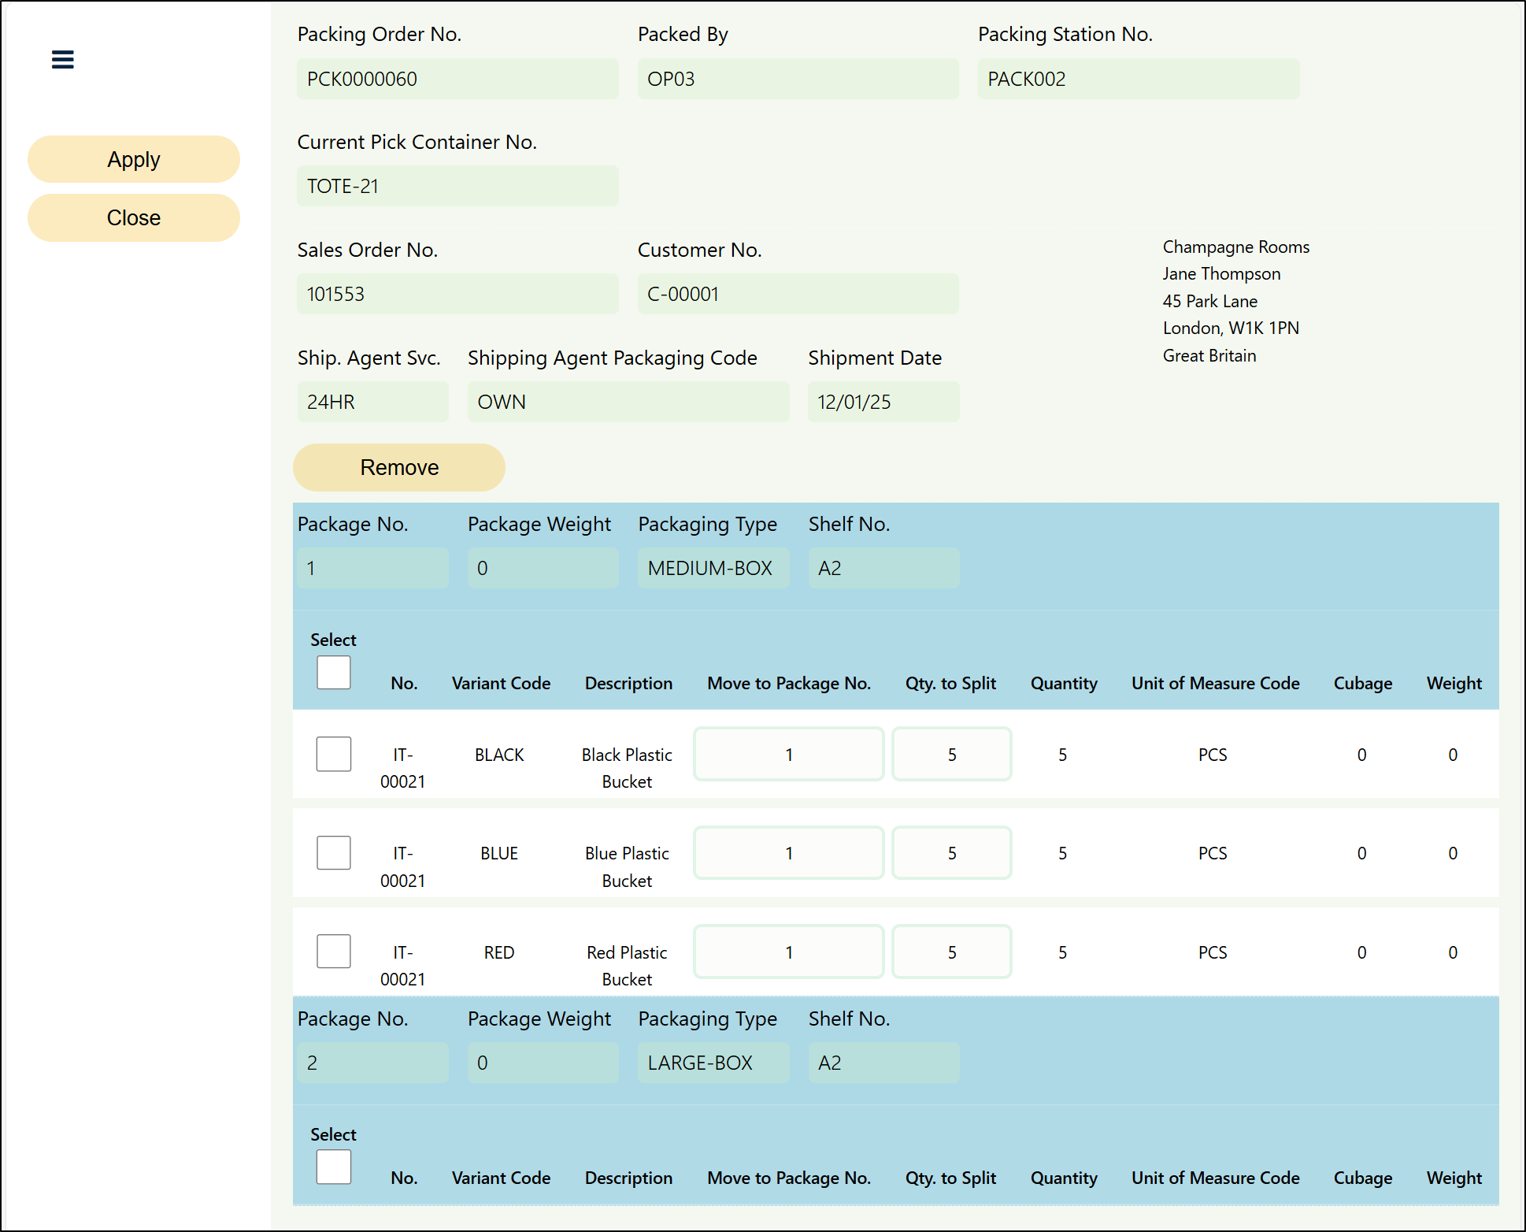Click the Apply button
This screenshot has height=1232, width=1526.
[134, 159]
